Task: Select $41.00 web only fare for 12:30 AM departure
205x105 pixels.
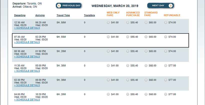Action: 108,23
